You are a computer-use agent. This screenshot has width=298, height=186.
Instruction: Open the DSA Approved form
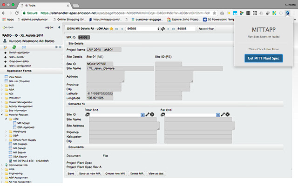pos(26,127)
